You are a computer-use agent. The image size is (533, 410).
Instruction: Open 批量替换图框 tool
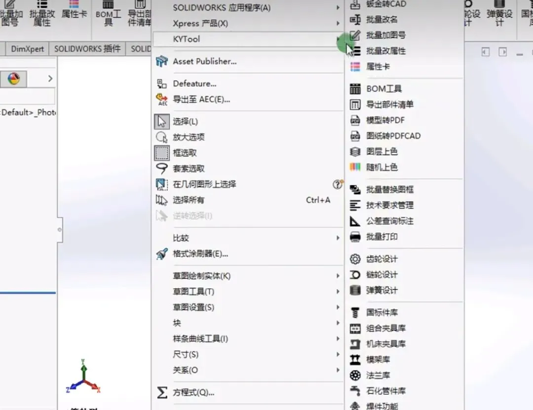[389, 189]
